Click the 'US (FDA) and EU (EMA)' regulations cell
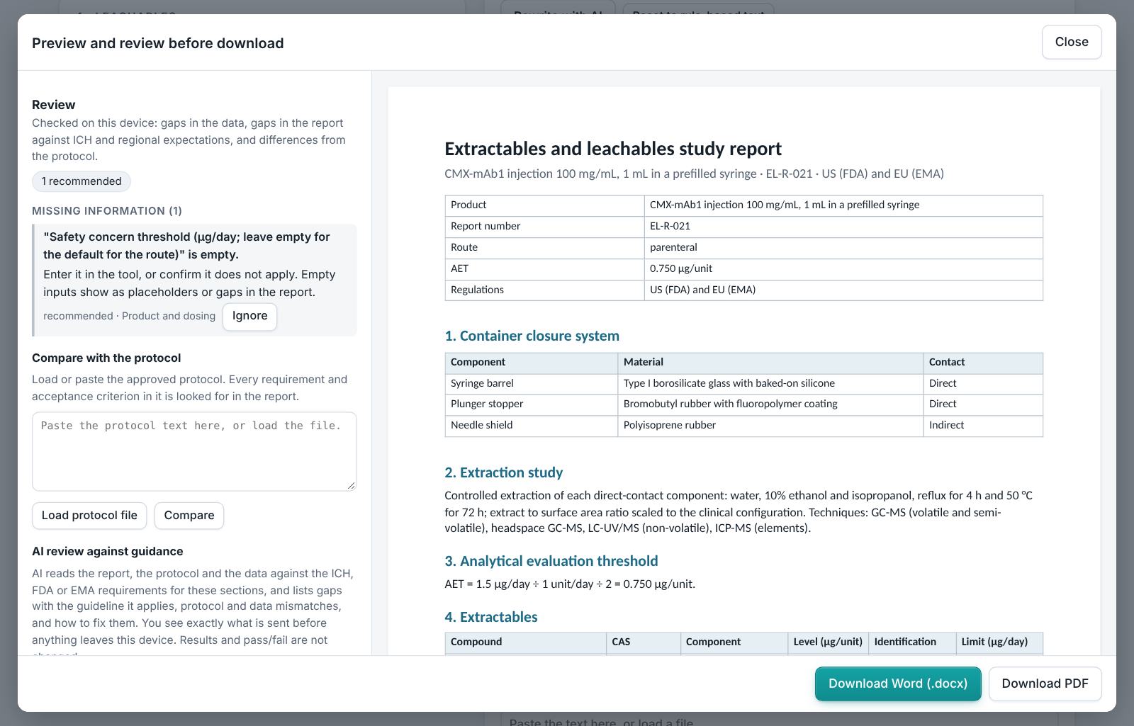Image resolution: width=1134 pixels, height=726 pixels. [843, 290]
